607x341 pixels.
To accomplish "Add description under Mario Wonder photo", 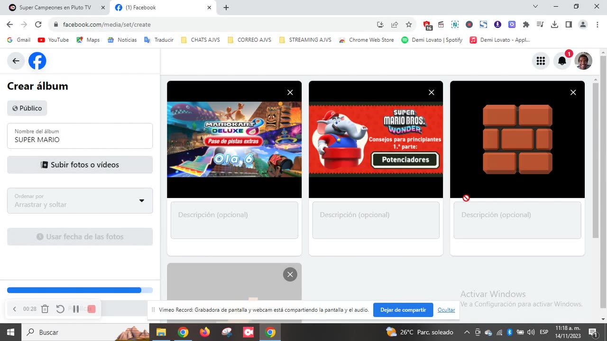I will coord(376,220).
